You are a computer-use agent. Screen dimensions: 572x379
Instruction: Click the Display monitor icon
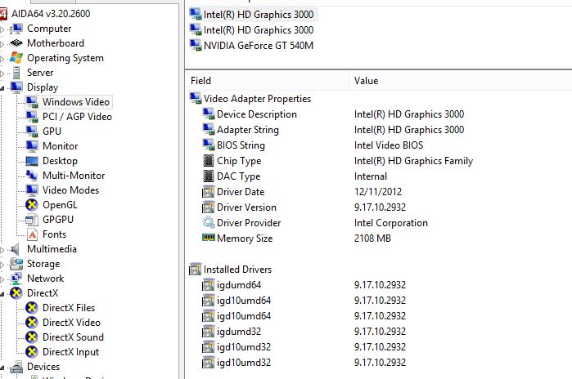[x=16, y=87]
